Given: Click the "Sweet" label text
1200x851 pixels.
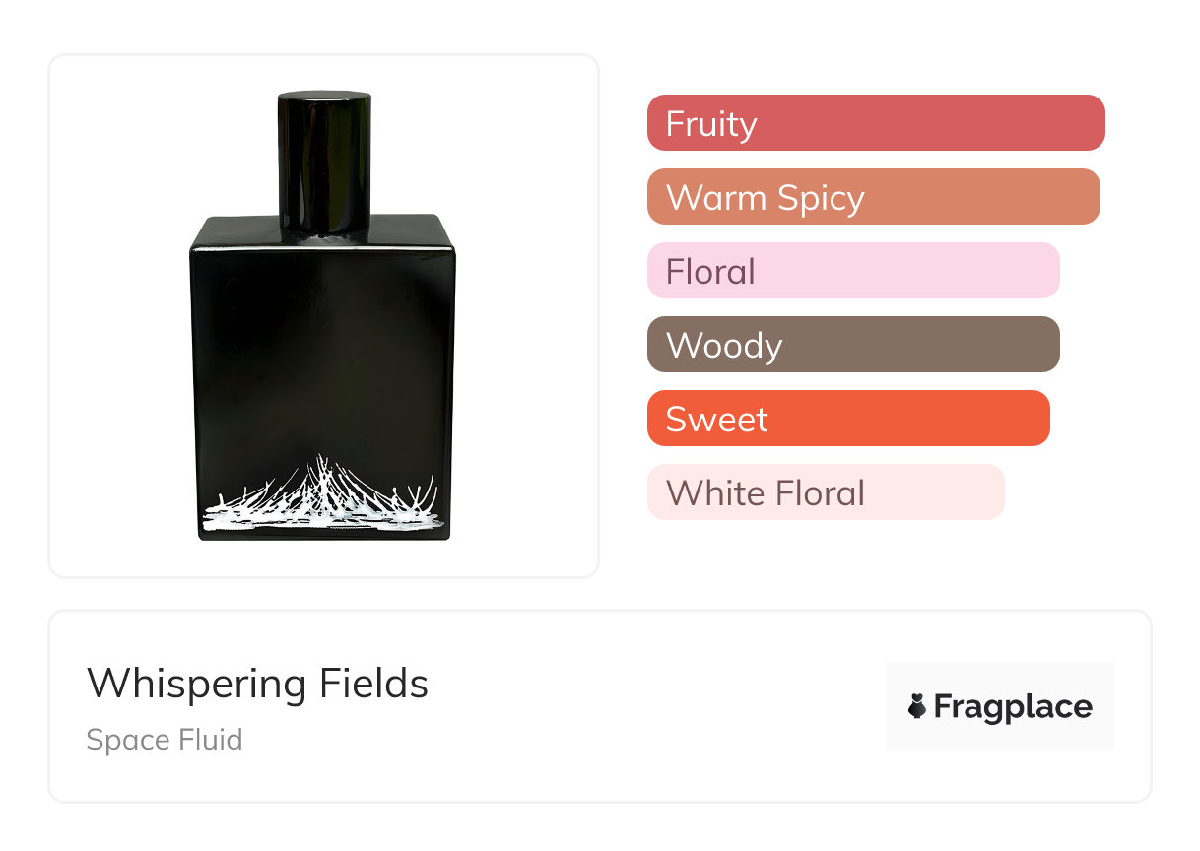Looking at the screenshot, I should (x=716, y=420).
